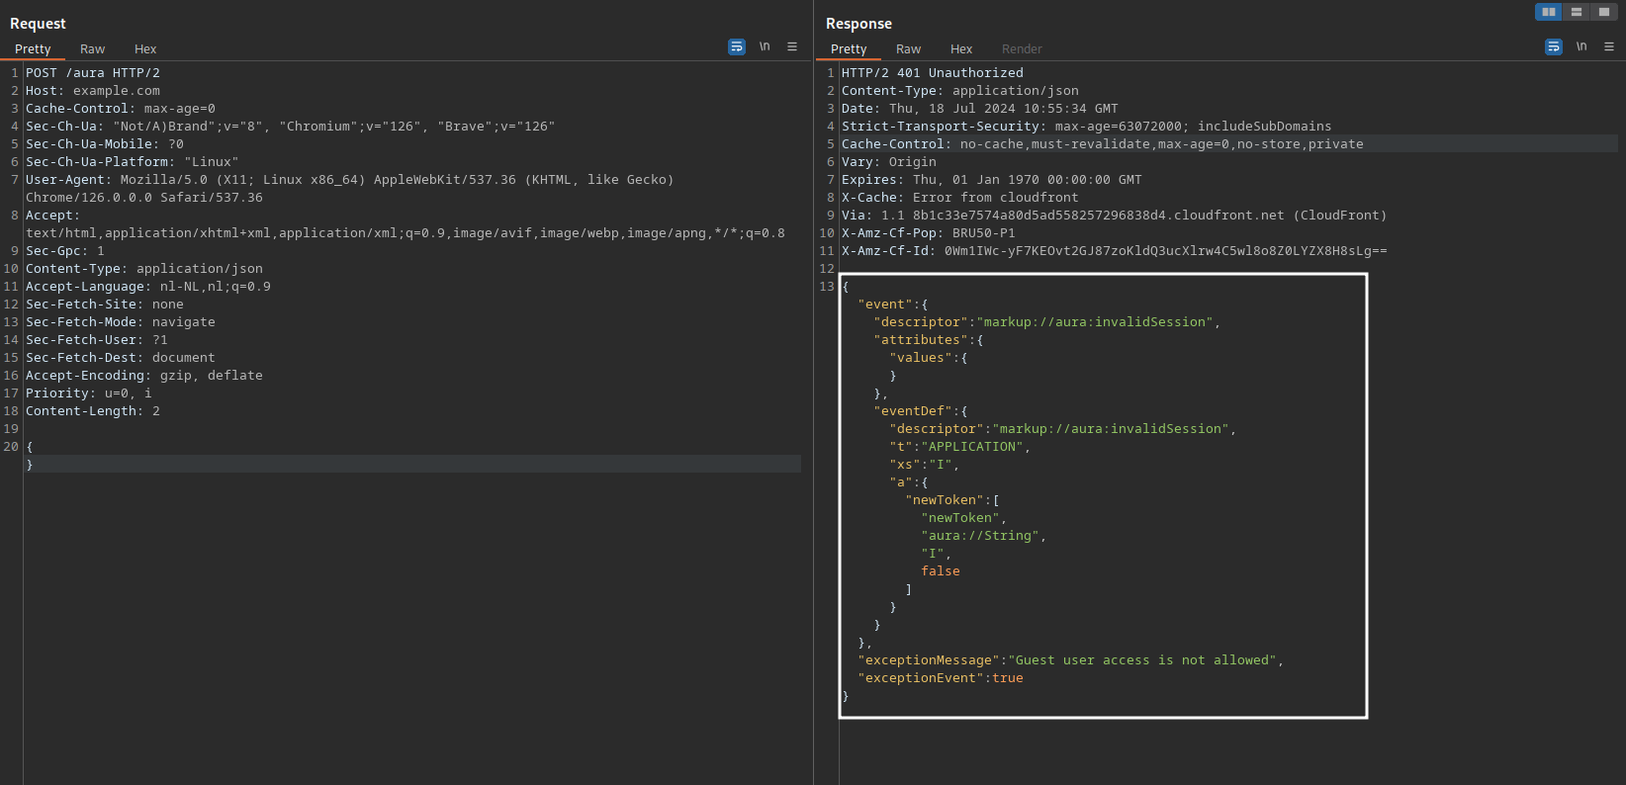Click 'Accept-Language: nl-NL,nl;q=0.9' header

[148, 287]
